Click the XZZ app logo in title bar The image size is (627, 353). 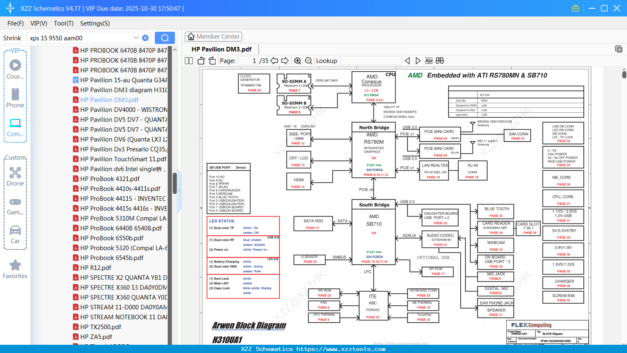[x=10, y=8]
